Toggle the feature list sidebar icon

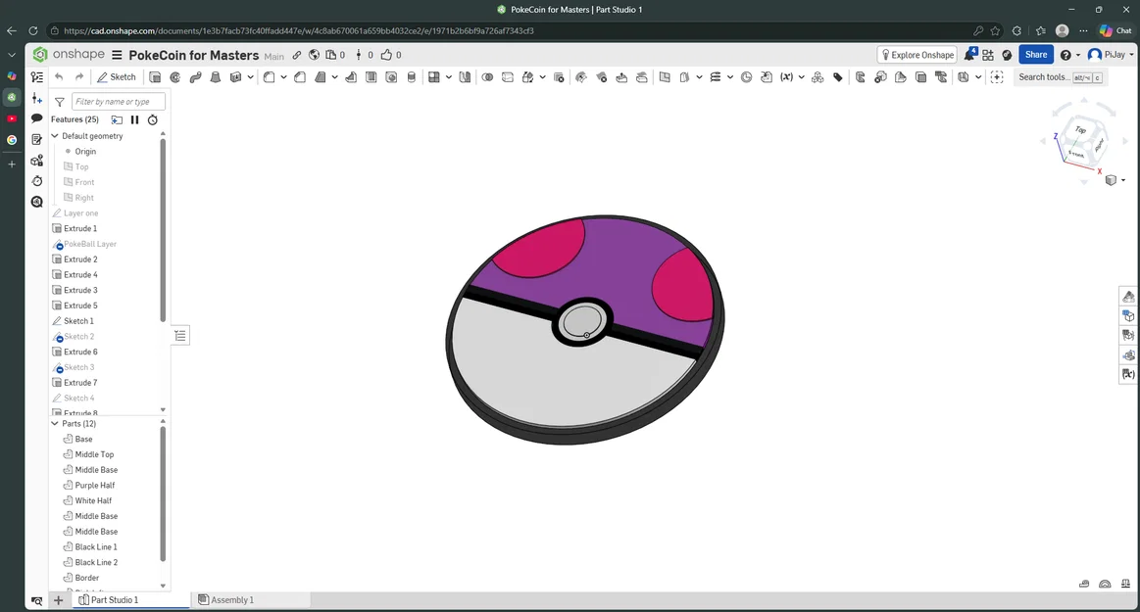point(37,77)
